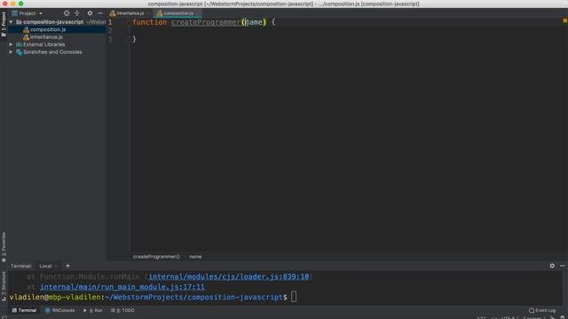This screenshot has height=319, width=568.
Task: Click the locate-in-project target icon
Action: (x=67, y=13)
